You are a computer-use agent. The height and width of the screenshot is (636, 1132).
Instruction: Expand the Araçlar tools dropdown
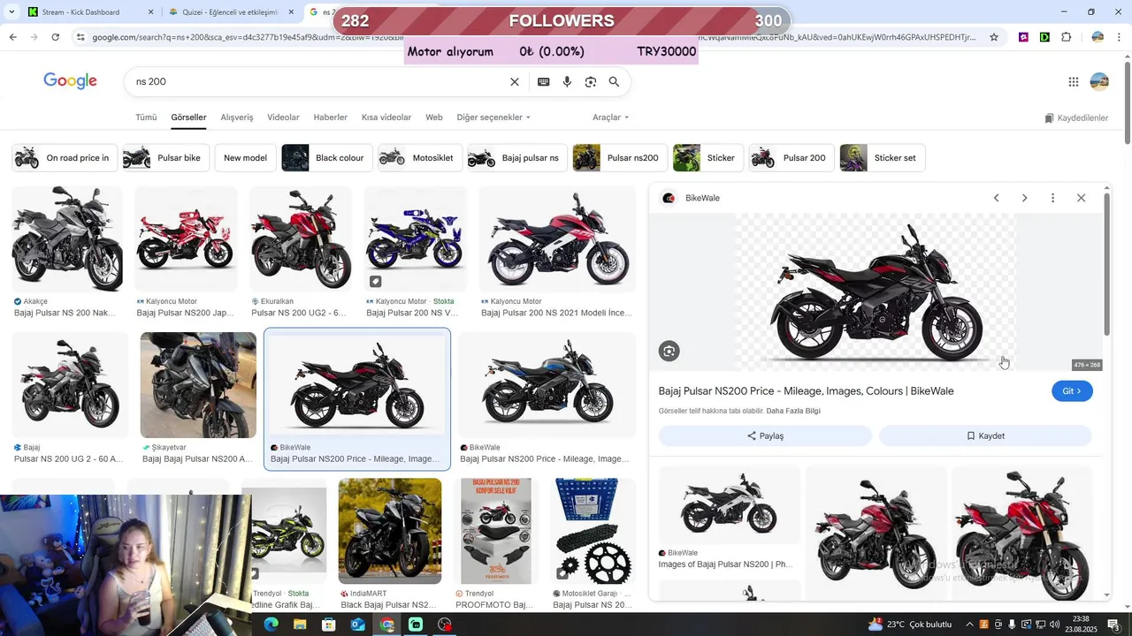tap(610, 117)
